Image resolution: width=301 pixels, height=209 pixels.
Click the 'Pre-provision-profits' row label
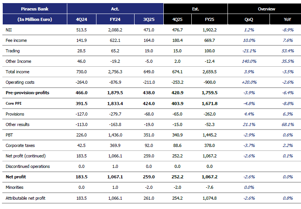pyautogui.click(x=28, y=93)
